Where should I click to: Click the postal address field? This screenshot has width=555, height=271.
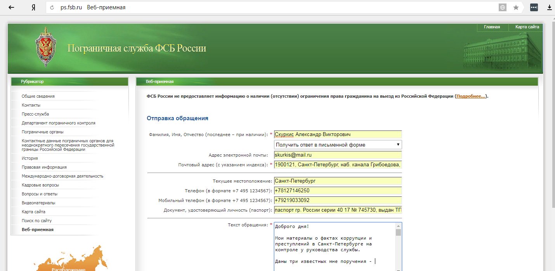(338, 165)
